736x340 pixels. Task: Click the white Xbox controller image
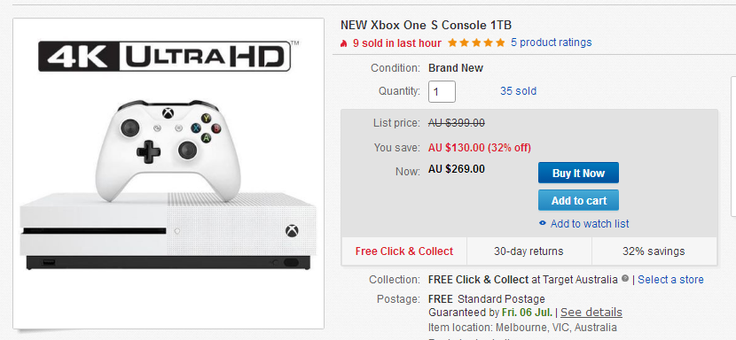(x=168, y=149)
